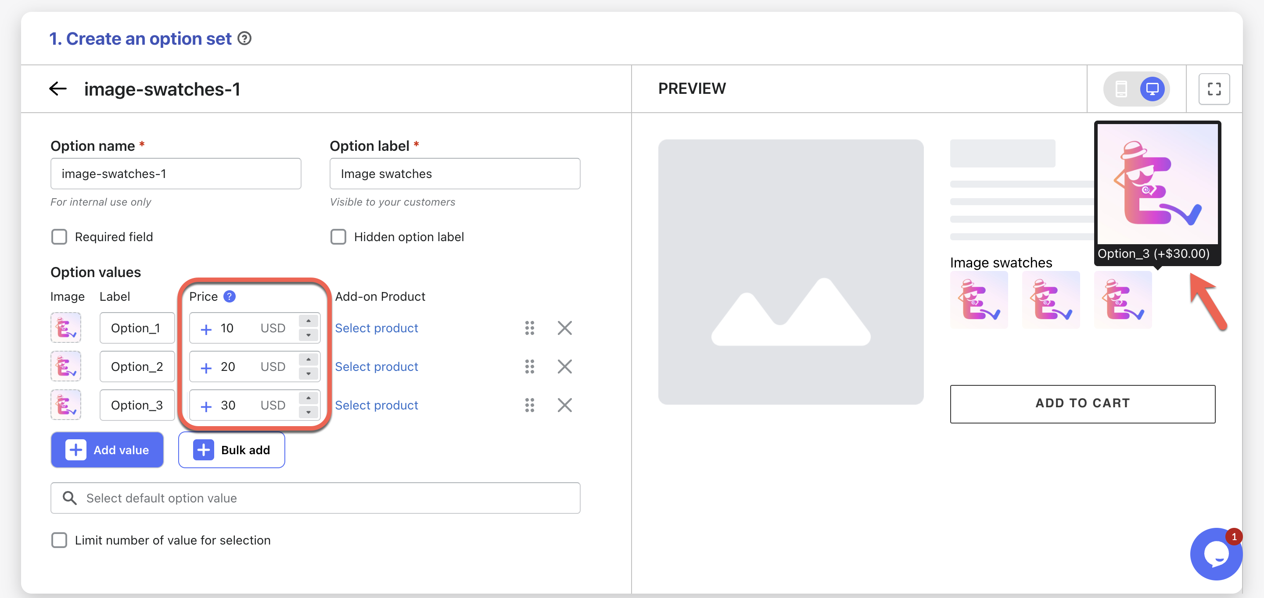The width and height of the screenshot is (1264, 598).
Task: Grab the drag handle for Option_1 row
Action: click(x=529, y=328)
